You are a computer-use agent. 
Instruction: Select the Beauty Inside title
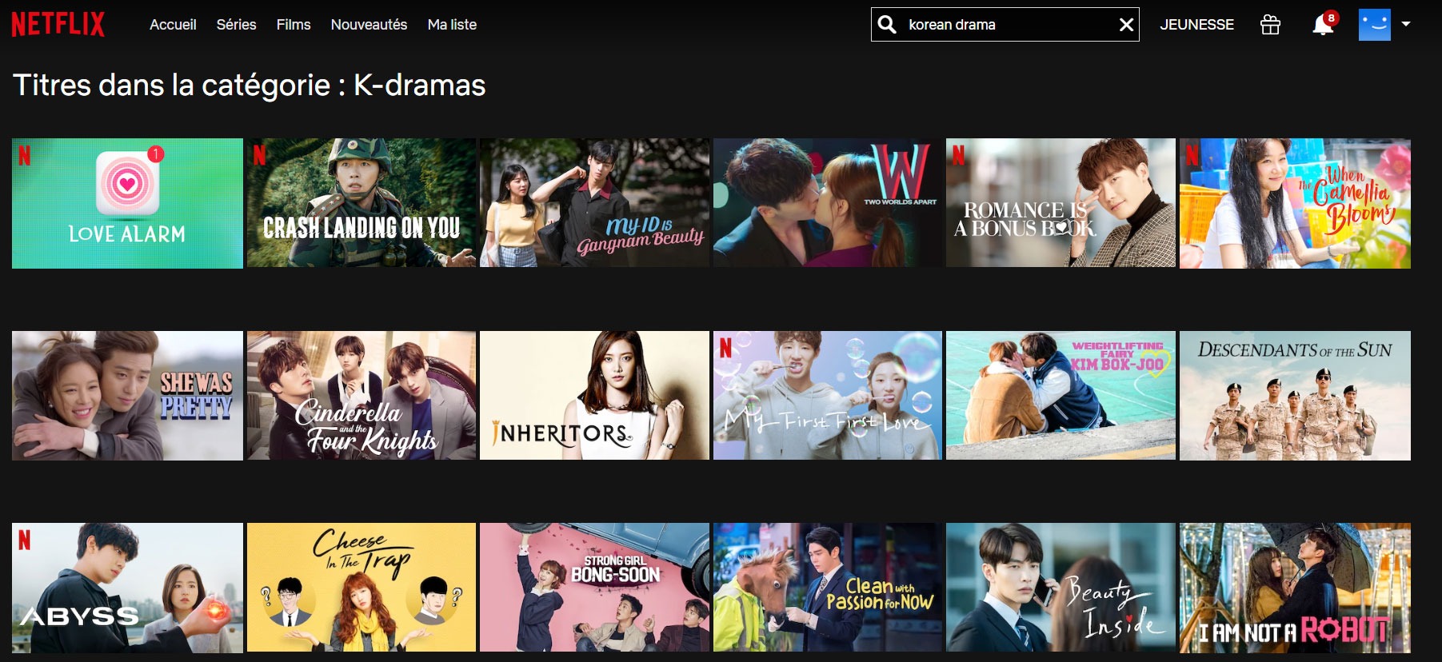[1061, 588]
